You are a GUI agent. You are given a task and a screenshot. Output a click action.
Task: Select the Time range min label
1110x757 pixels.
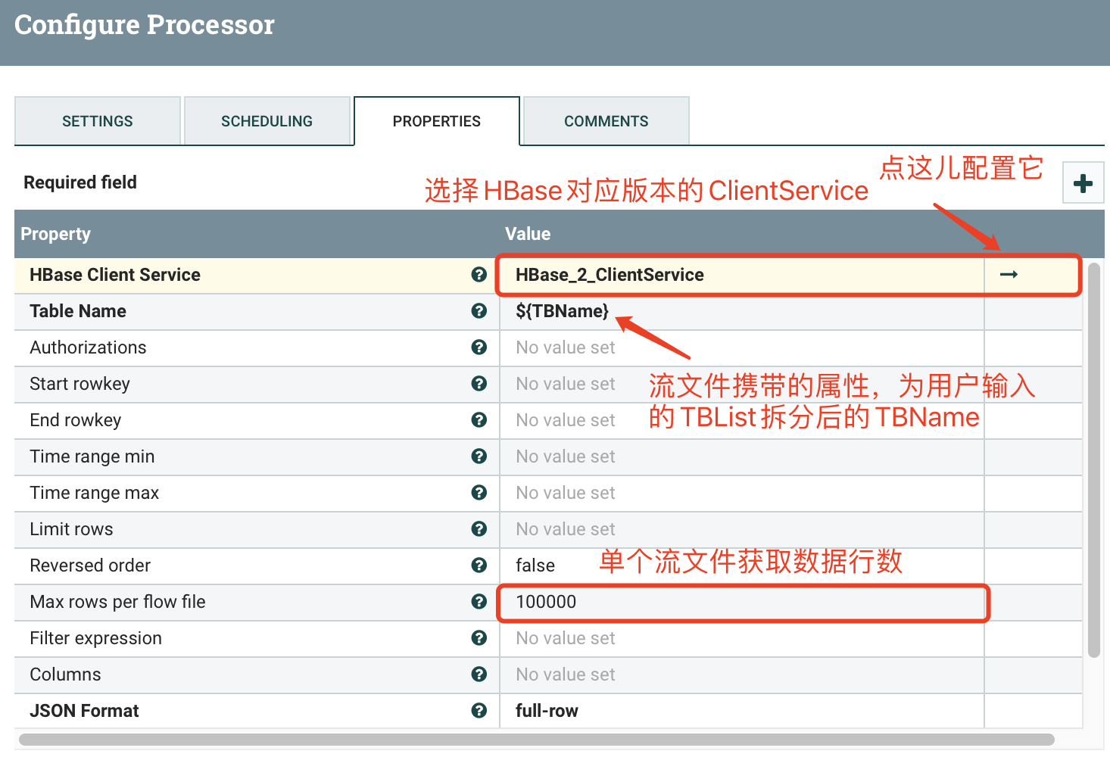(92, 456)
